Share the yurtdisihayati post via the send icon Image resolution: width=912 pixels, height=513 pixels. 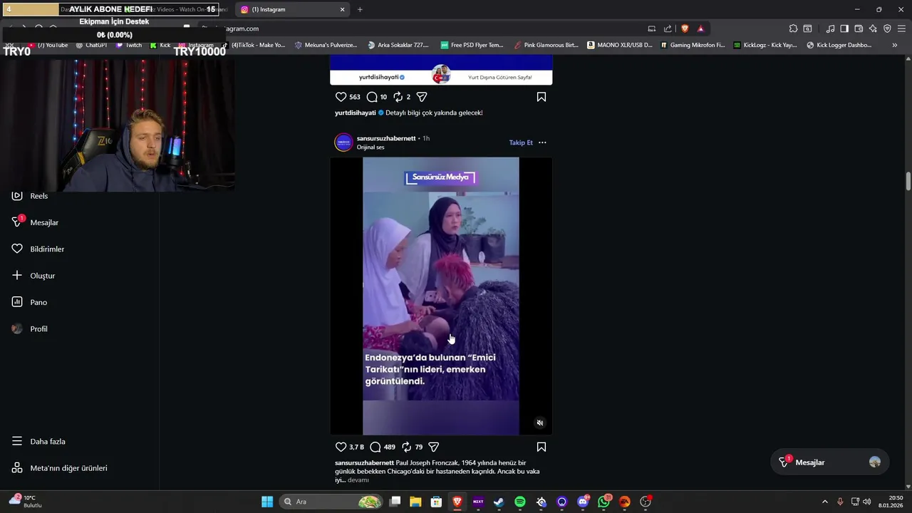coord(422,97)
